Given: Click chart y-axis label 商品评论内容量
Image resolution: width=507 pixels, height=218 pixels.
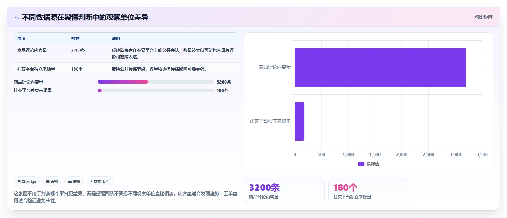Looking at the screenshot, I should click(x=275, y=67).
